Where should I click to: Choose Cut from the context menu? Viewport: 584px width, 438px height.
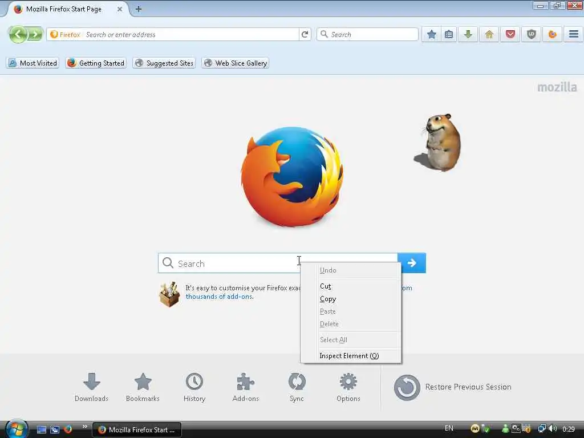coord(351,286)
